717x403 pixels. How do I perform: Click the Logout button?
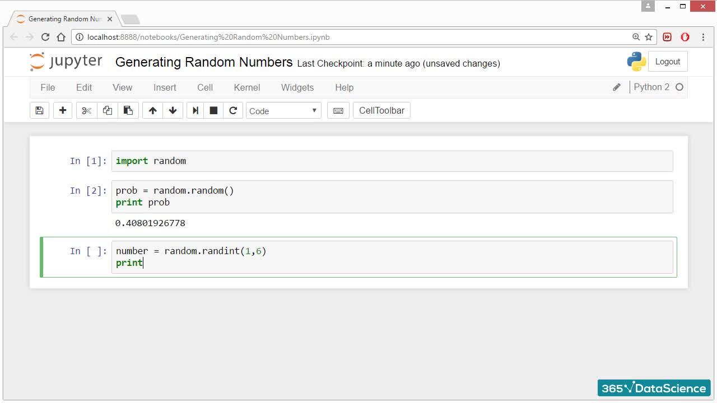[668, 62]
